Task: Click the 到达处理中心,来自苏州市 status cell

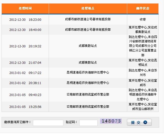Action: (x=143, y=73)
